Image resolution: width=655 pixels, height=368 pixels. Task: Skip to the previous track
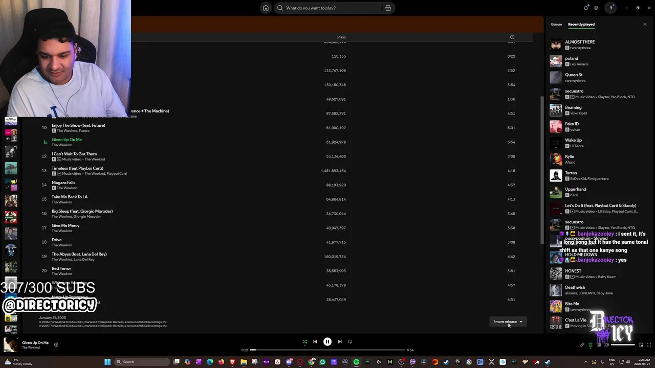coord(315,342)
